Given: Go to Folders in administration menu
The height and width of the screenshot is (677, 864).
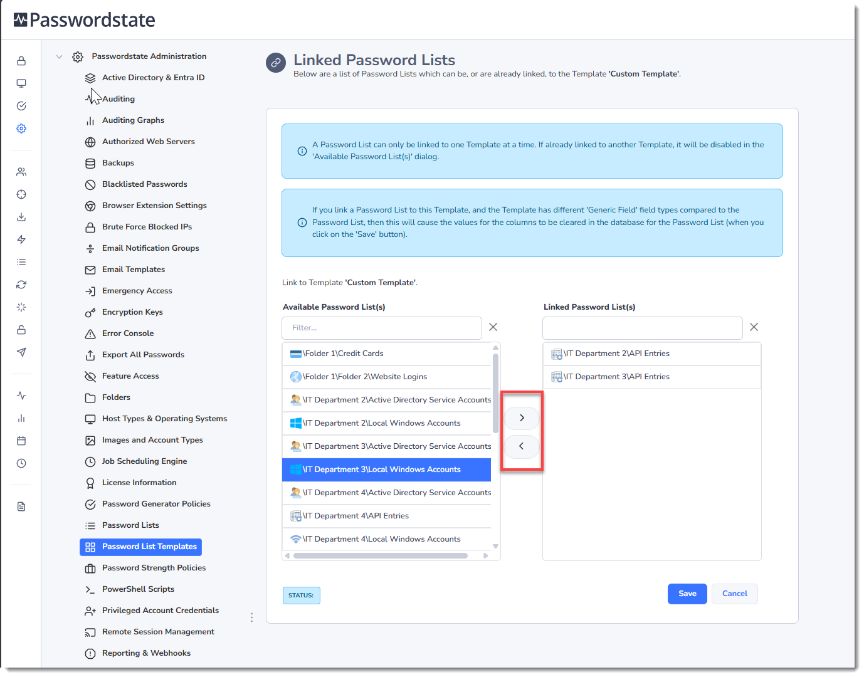Looking at the screenshot, I should 116,397.
